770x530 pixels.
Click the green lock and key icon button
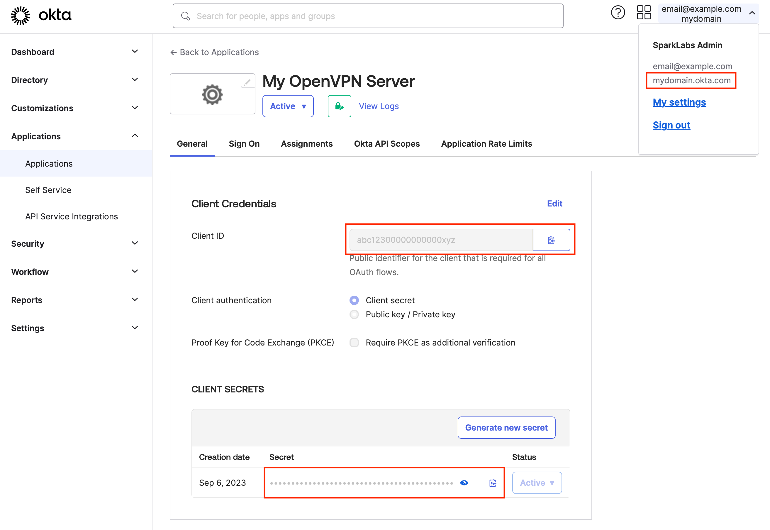[x=339, y=106]
